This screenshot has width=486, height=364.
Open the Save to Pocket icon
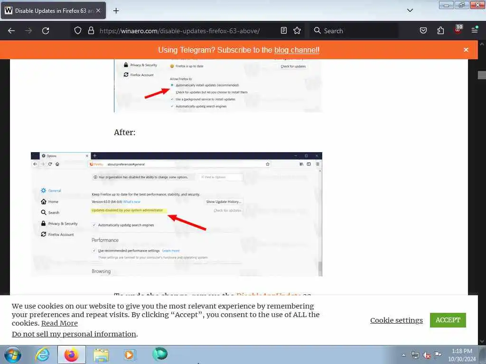423,30
